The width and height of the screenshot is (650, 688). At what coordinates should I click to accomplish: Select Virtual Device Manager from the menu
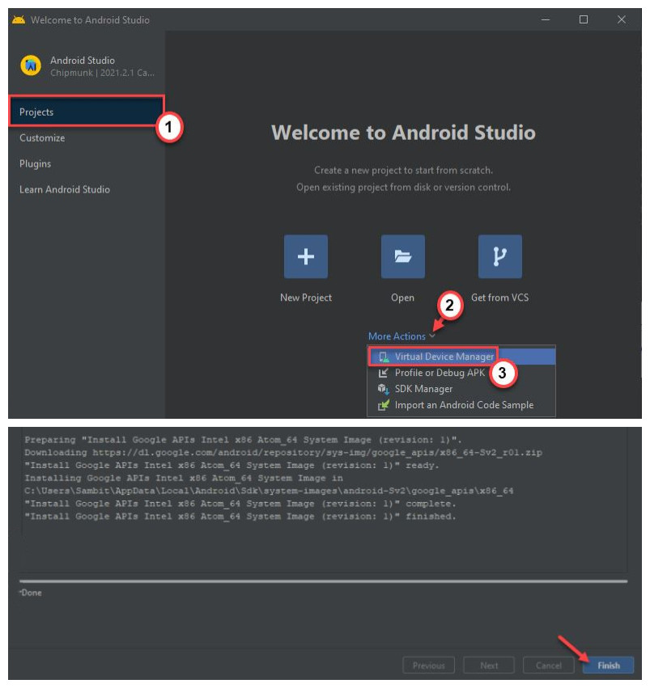point(443,356)
